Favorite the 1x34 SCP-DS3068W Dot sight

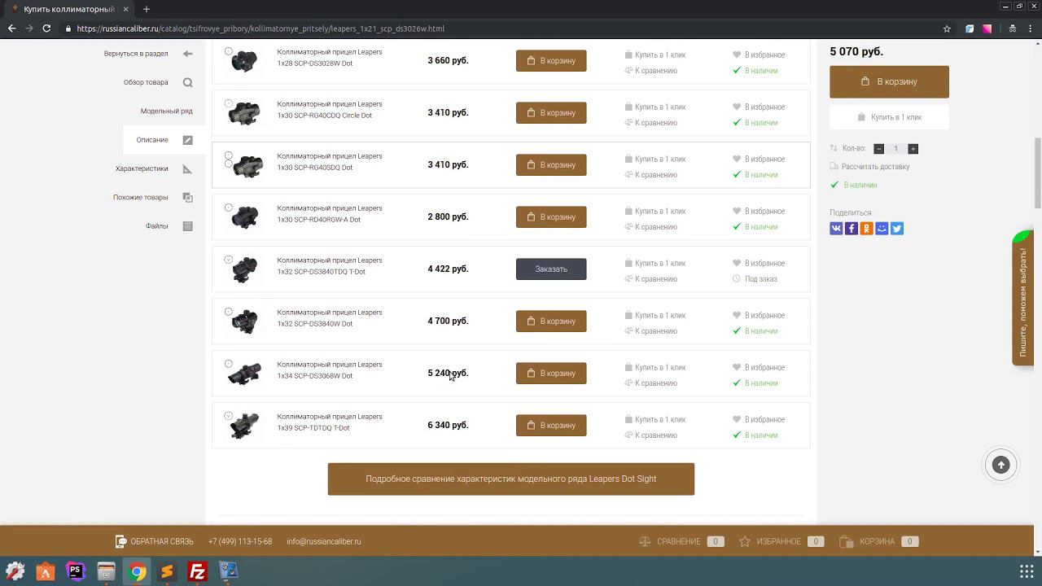[x=759, y=367]
